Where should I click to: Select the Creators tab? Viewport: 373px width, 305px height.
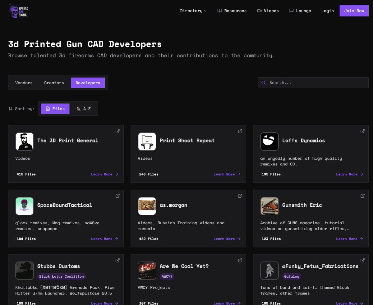[54, 83]
